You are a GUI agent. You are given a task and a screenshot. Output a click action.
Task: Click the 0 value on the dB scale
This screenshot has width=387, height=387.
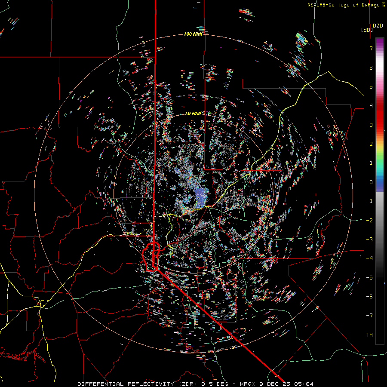coord(371,182)
